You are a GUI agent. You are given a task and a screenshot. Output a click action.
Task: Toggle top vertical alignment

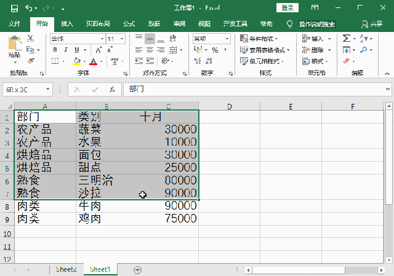tap(139, 38)
